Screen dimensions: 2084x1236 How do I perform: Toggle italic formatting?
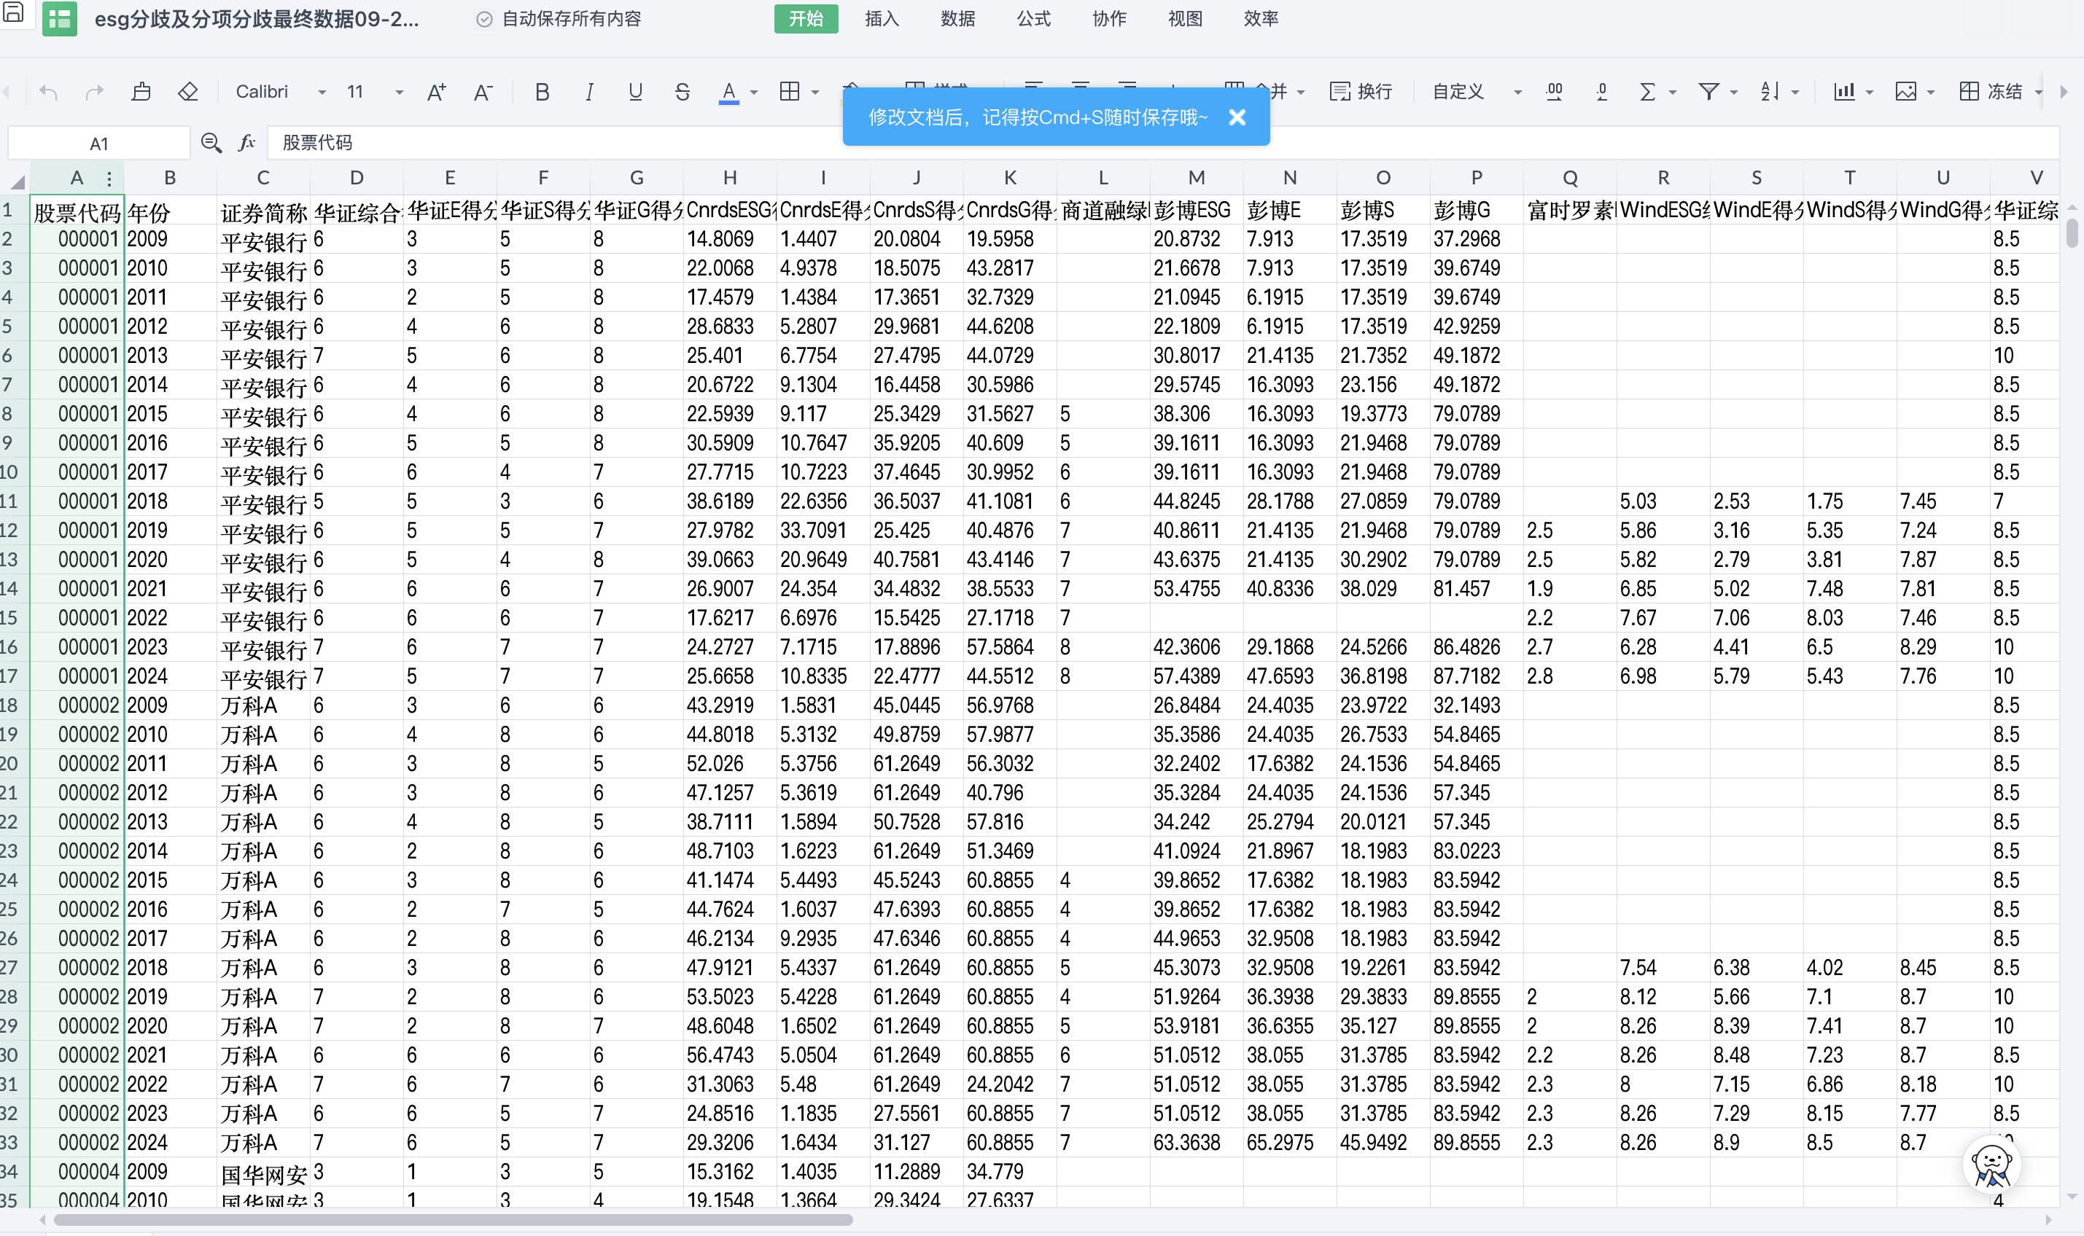[589, 92]
